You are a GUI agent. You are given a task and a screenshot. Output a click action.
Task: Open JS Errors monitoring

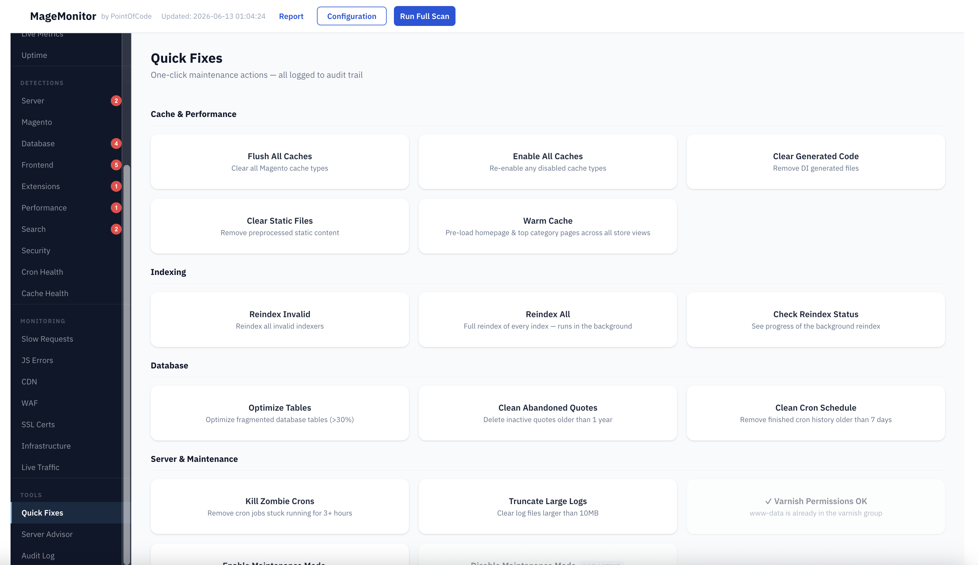click(x=66, y=360)
